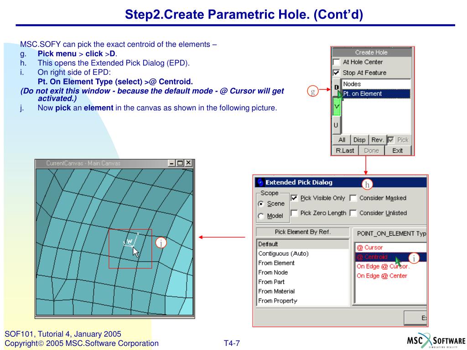This screenshot has width=467, height=350.
Task: Select From Element option
Action: pyautogui.click(x=303, y=263)
